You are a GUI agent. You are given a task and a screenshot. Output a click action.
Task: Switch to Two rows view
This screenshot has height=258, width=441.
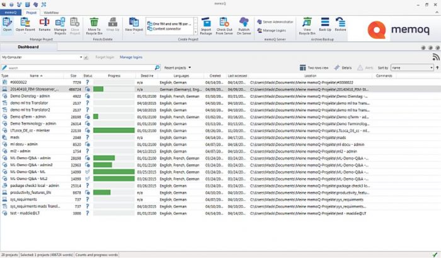pyautogui.click(x=314, y=68)
